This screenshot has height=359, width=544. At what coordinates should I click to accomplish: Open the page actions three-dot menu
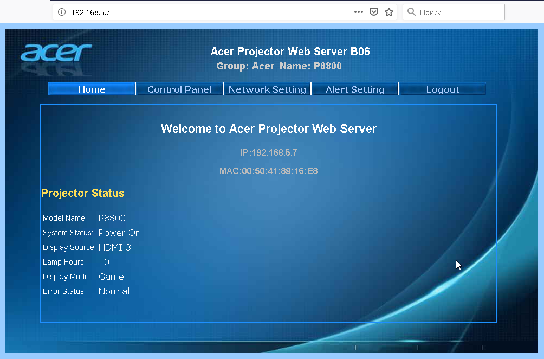pos(358,12)
